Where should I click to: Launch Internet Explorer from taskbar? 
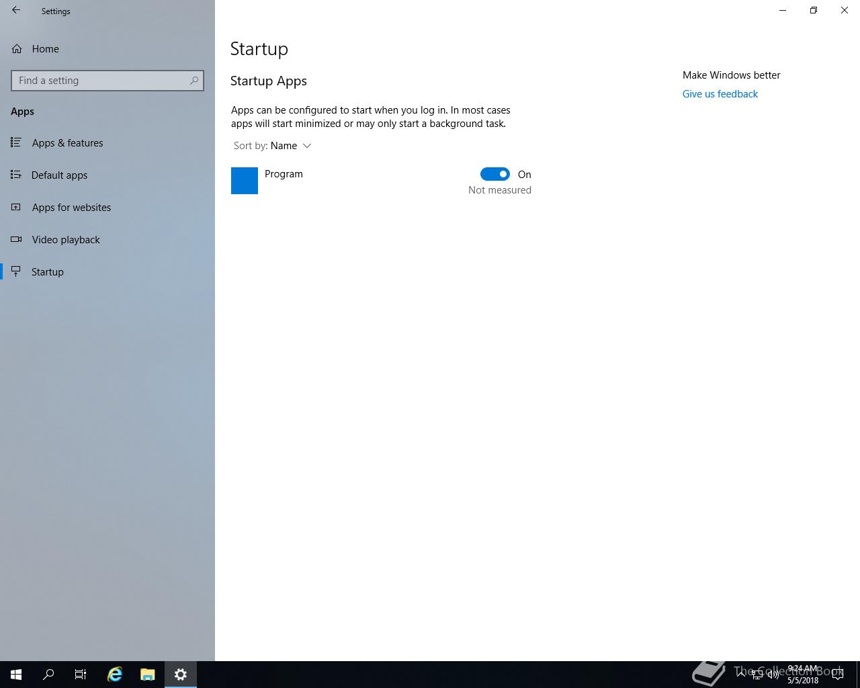coord(115,675)
